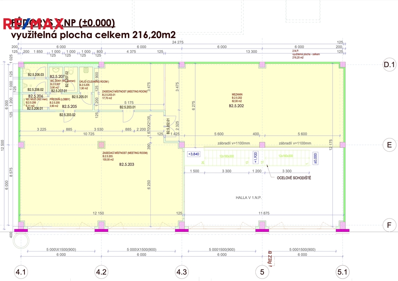Screen dimensions: 398x281
Task: Click the toilet fixture in room B2.5.206.02
Action: [x=25, y=84]
